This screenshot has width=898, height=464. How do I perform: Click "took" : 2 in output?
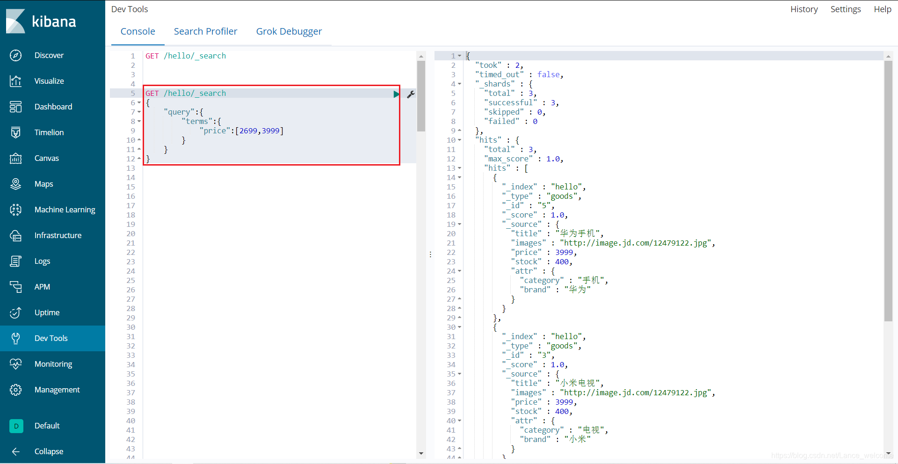pyautogui.click(x=499, y=65)
